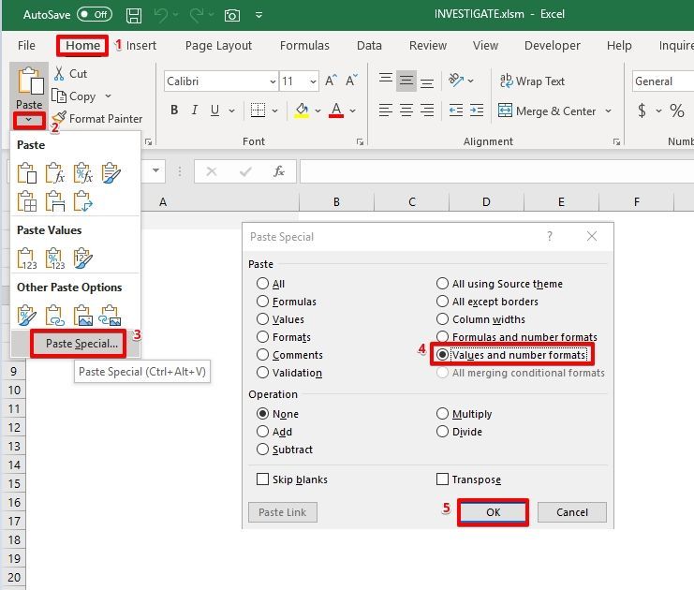Click OK in Paste Special dialog

pos(493,512)
